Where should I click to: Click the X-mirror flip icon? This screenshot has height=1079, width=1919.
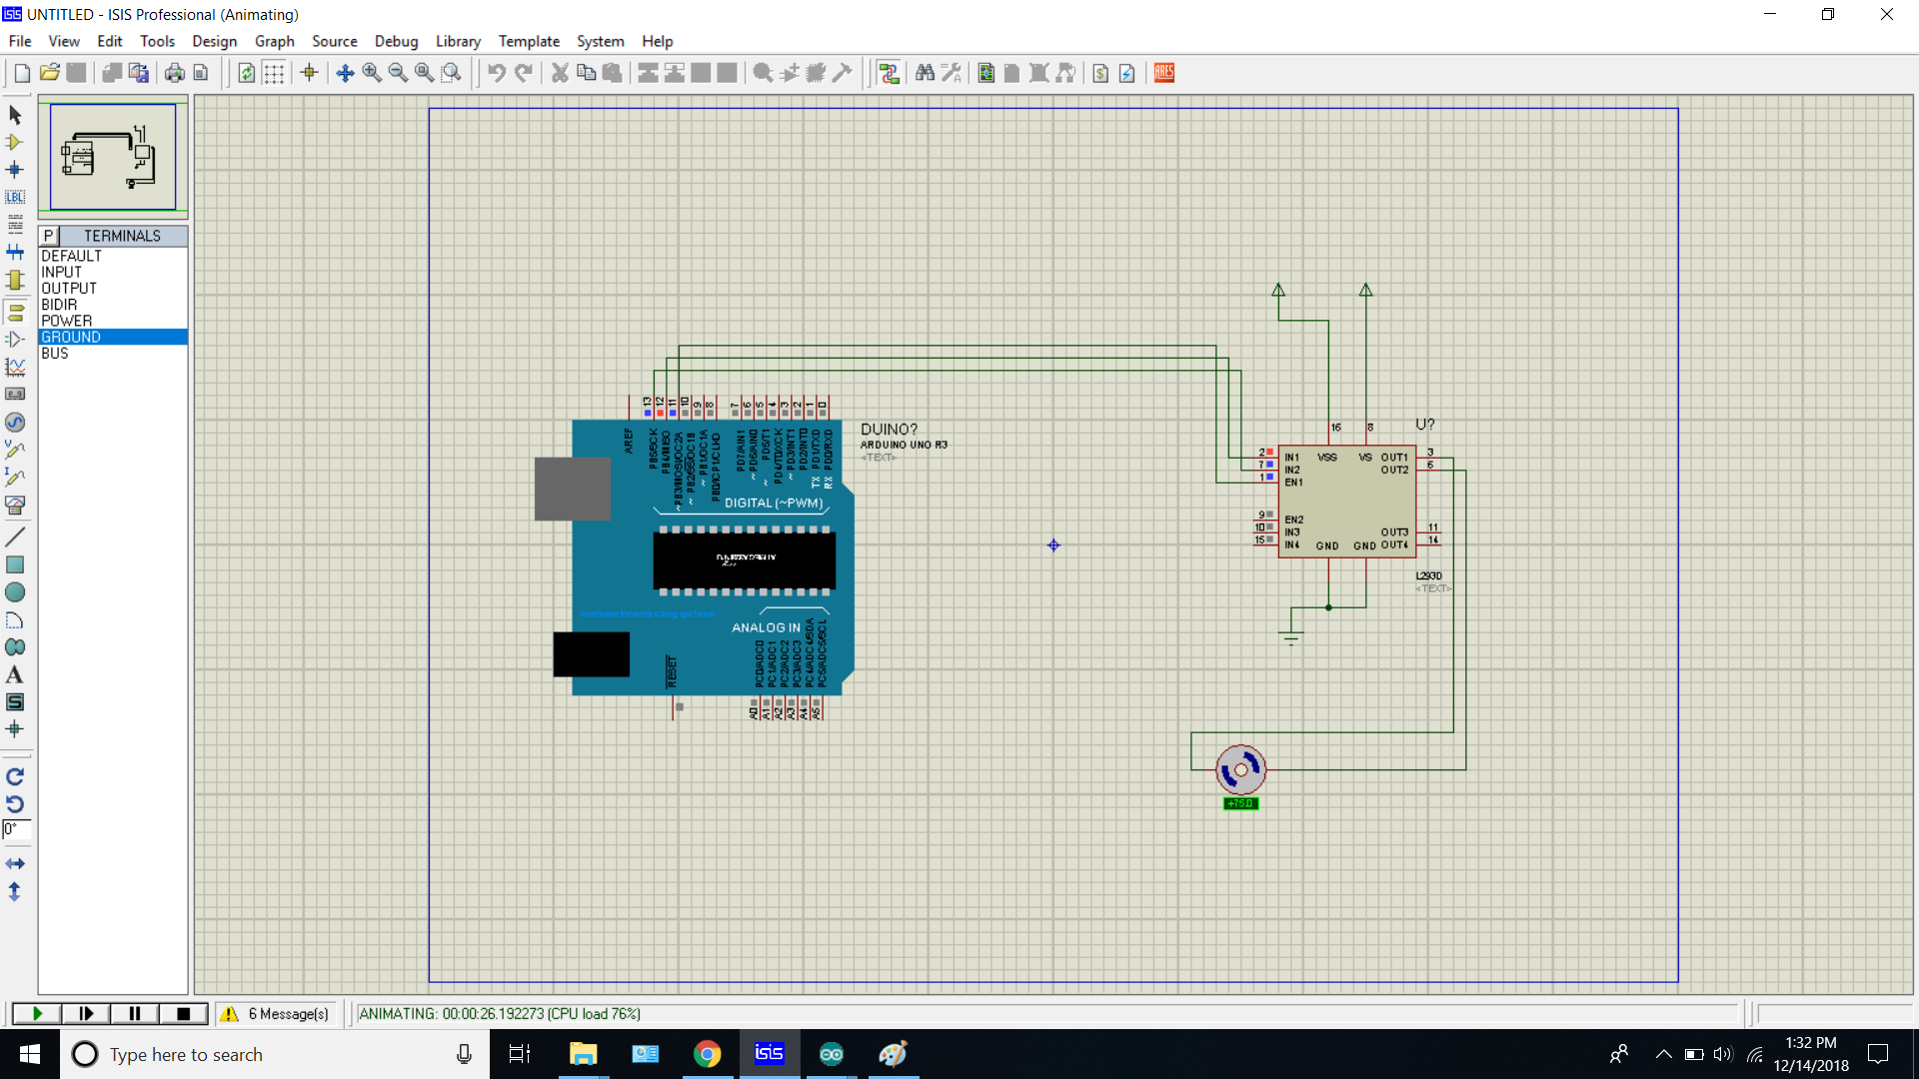coord(15,863)
